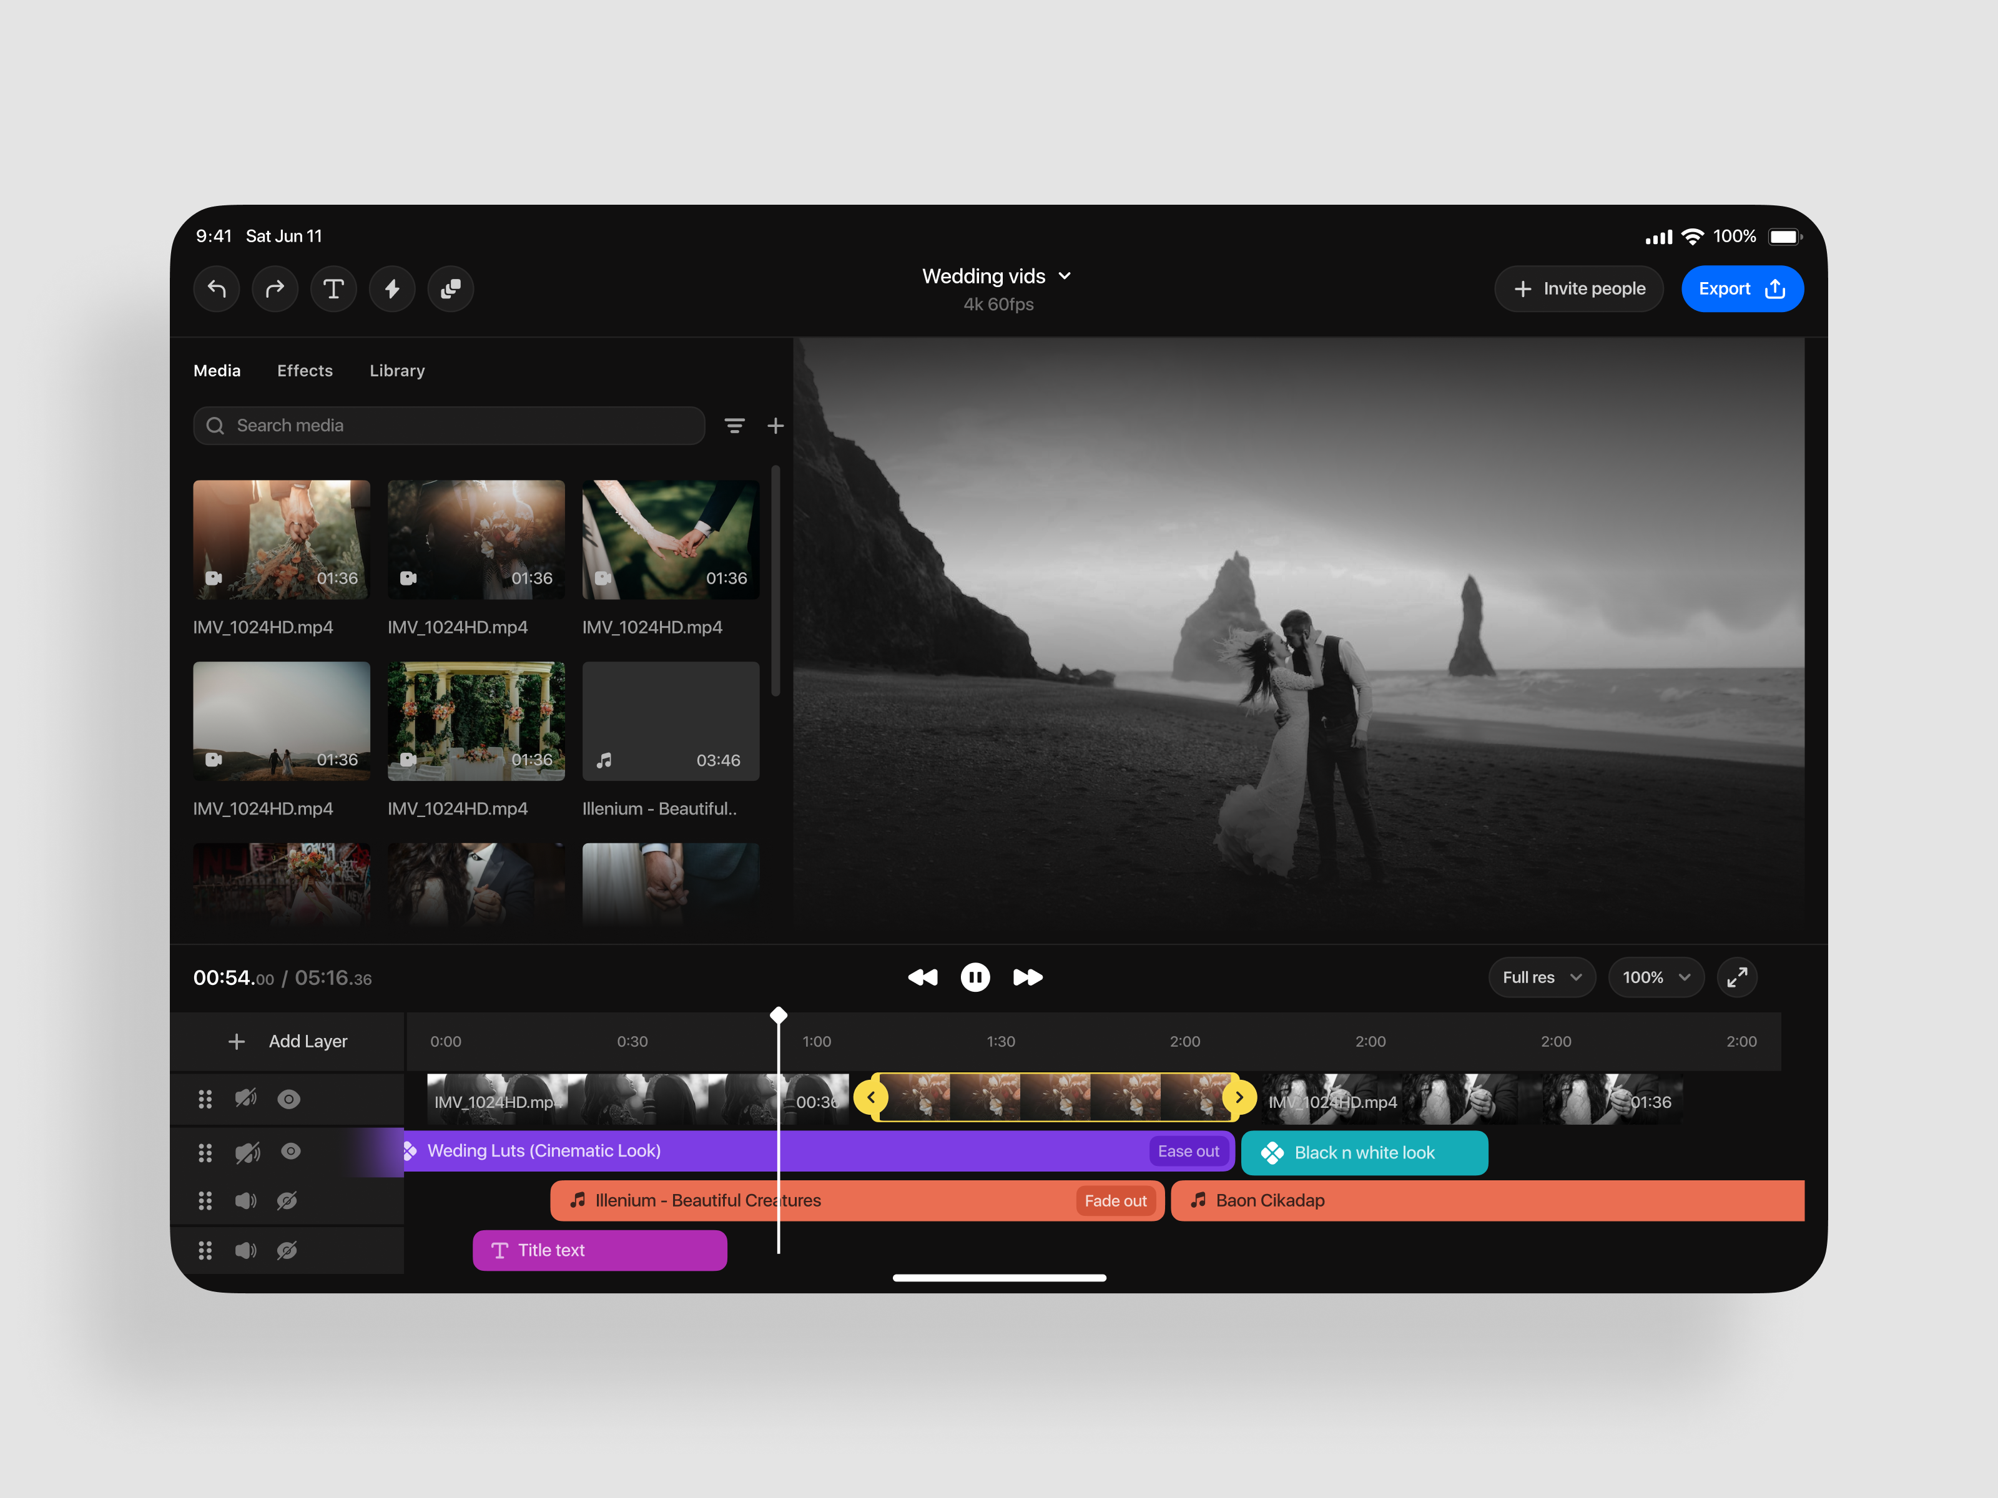Click the Export button

click(x=1743, y=288)
